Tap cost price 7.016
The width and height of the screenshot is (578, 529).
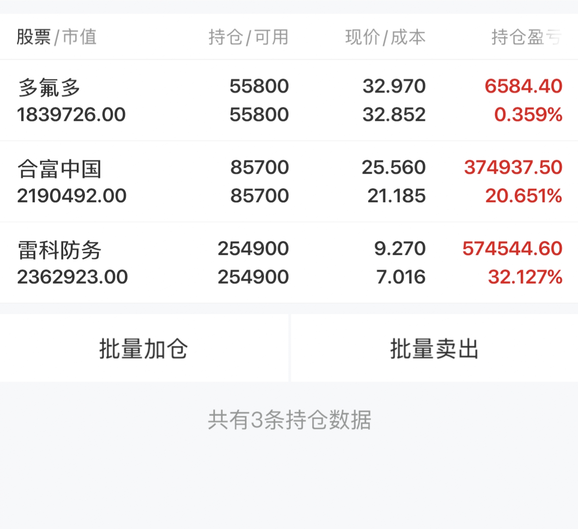[x=401, y=277]
